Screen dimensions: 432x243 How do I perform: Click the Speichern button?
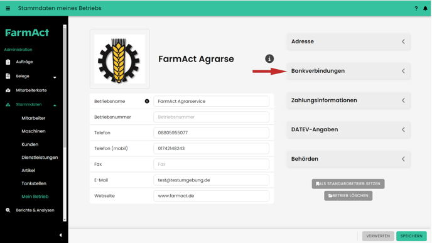pyautogui.click(x=411, y=236)
